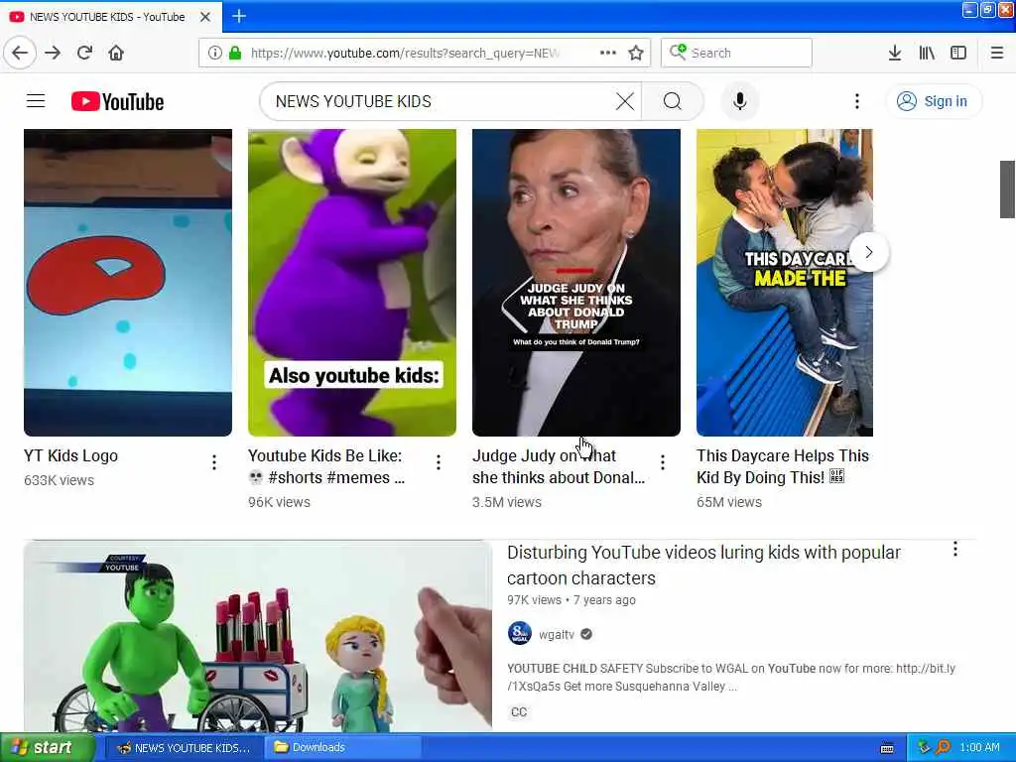The width and height of the screenshot is (1016, 762).
Task: Open 'Judge Judy on what she thinks' title
Action: pos(559,466)
